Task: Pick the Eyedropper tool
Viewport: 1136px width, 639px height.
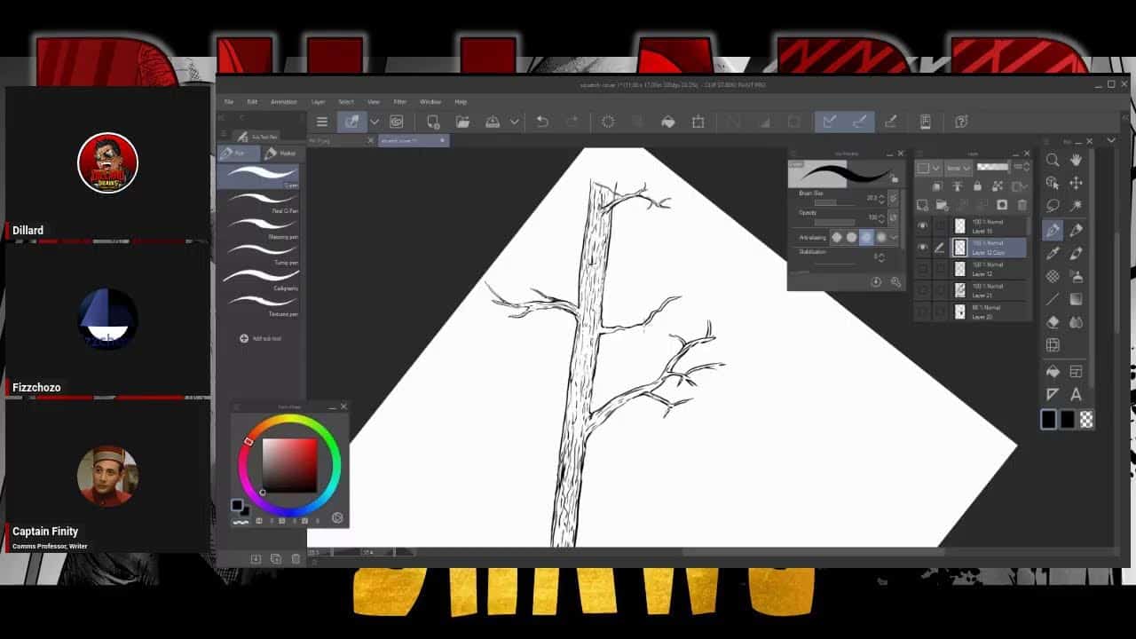Action: coord(1053,253)
